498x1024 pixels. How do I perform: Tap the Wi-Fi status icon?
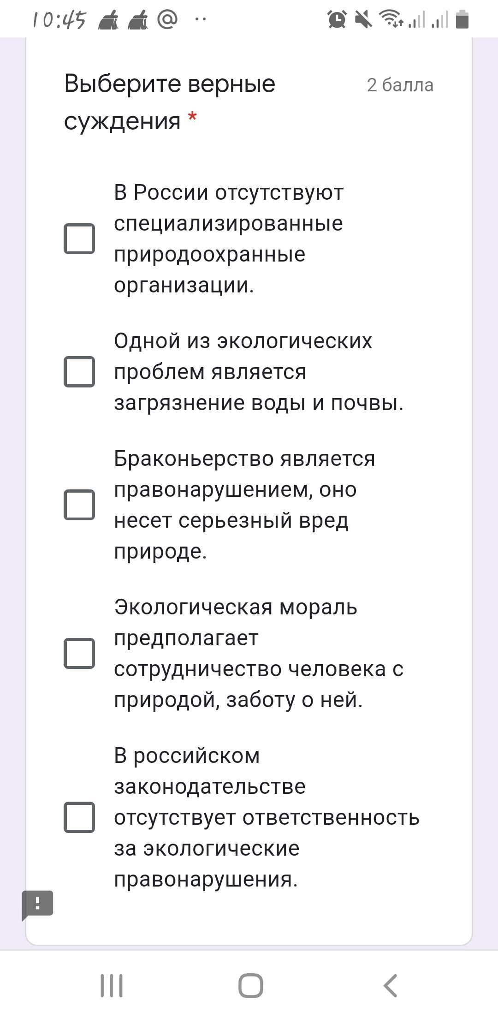(x=390, y=19)
